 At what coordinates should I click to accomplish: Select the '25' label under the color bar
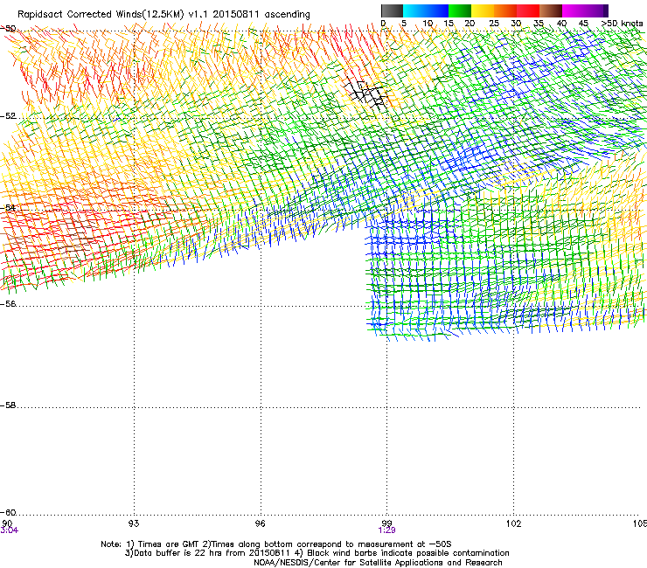(x=494, y=24)
